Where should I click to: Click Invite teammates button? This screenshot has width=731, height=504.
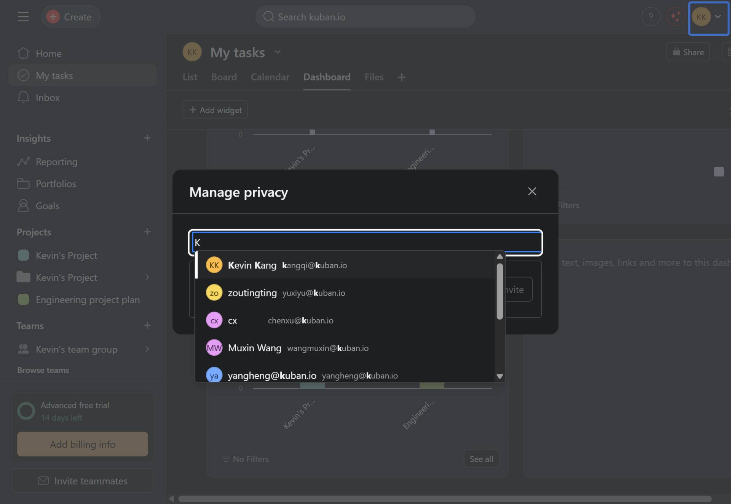(83, 481)
